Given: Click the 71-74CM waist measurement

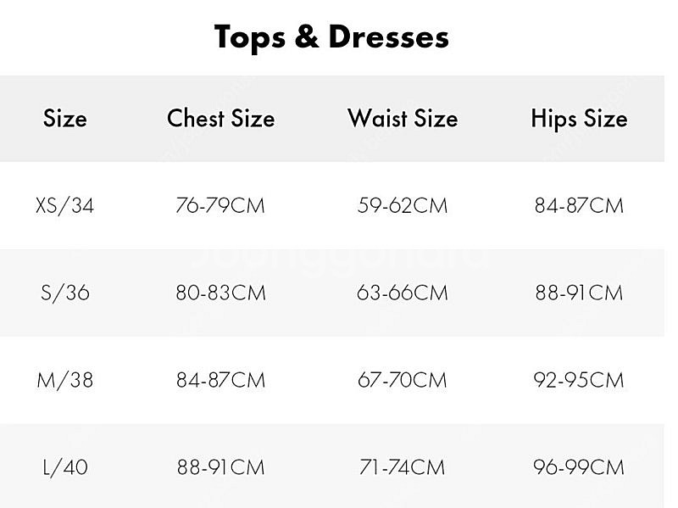Looking at the screenshot, I should click(402, 468).
